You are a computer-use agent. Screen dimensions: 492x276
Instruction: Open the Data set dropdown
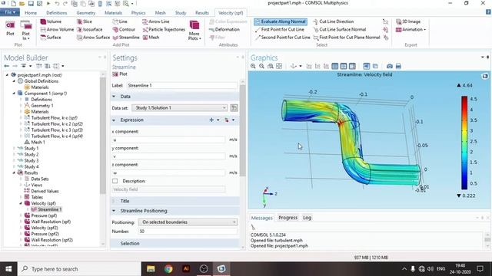[x=180, y=107]
